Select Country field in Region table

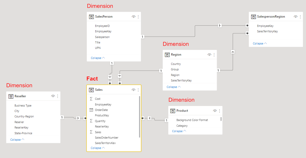(x=176, y=64)
